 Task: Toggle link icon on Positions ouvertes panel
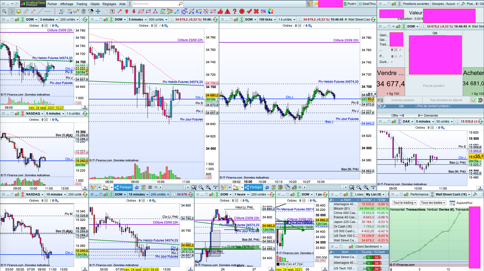(x=399, y=4)
